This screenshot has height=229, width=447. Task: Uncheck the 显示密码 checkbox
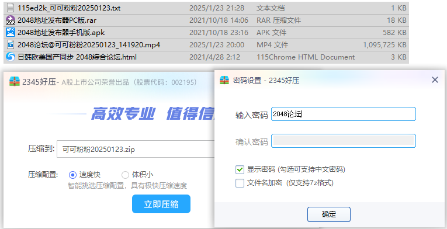[x=240, y=169]
